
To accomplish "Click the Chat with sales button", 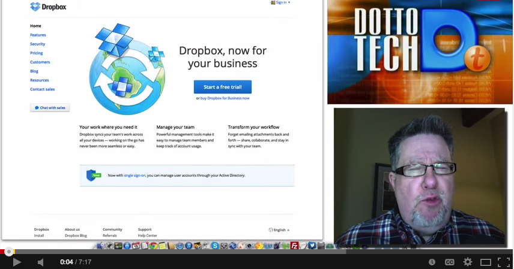I will click(x=50, y=108).
